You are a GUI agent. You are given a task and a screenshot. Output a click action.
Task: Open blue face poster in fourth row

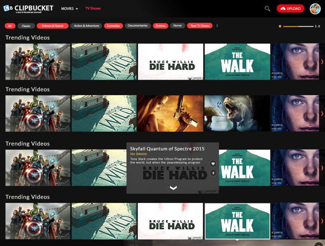pyautogui.click(x=295, y=221)
